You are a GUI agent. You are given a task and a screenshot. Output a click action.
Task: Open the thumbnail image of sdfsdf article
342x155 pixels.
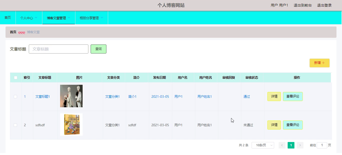pos(71,124)
